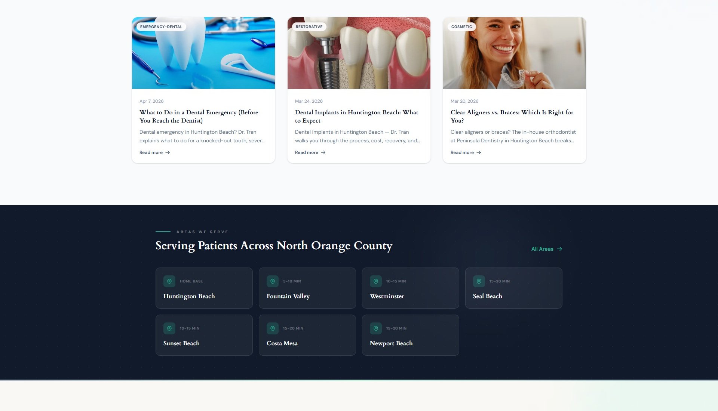Screen dimensions: 718x411
Task: Open the All Areas link
Action: point(547,249)
